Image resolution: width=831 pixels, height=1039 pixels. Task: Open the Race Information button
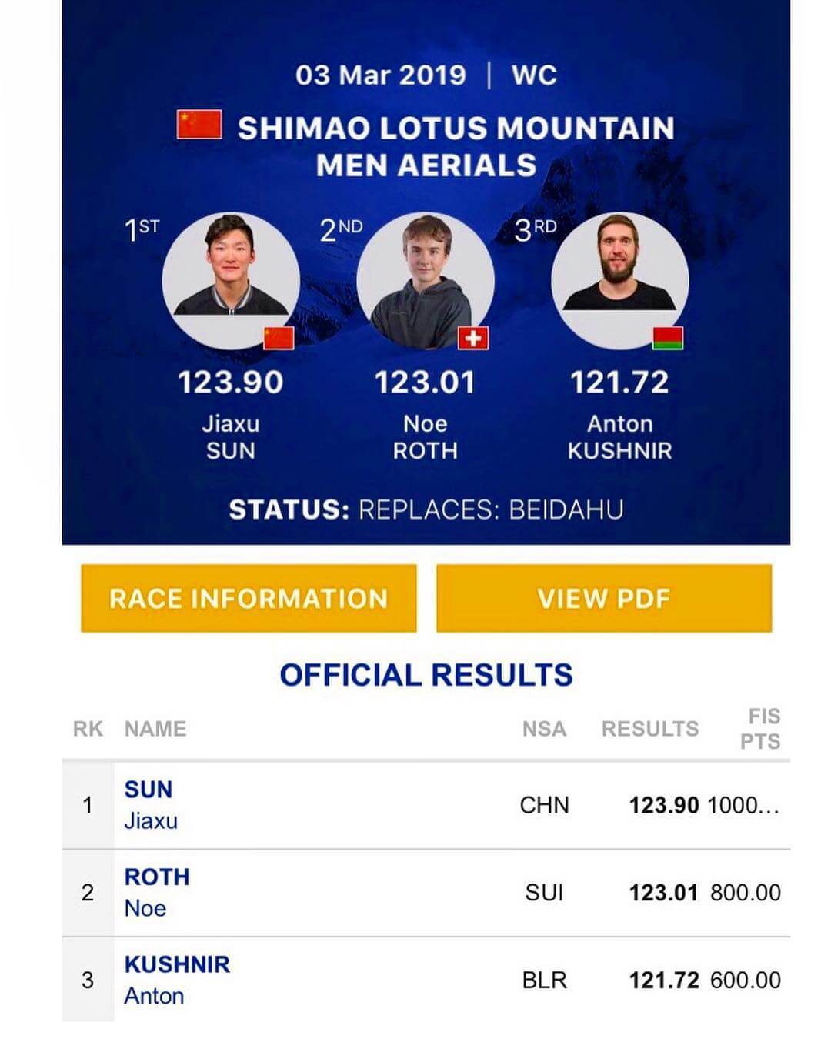(249, 599)
